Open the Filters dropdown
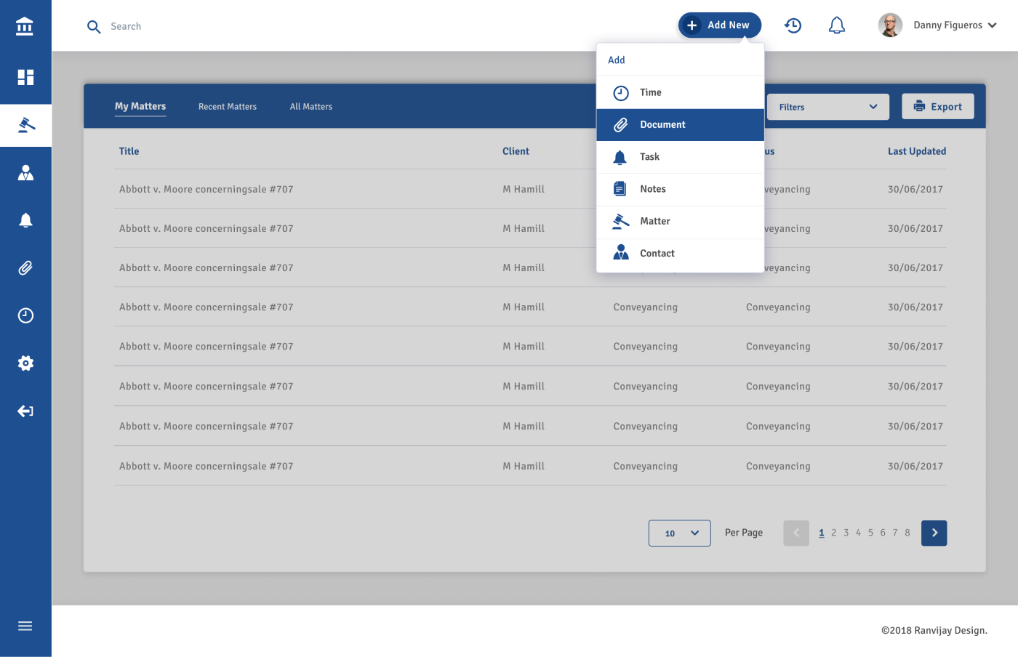Viewport: 1018px width, 657px height. 827,107
